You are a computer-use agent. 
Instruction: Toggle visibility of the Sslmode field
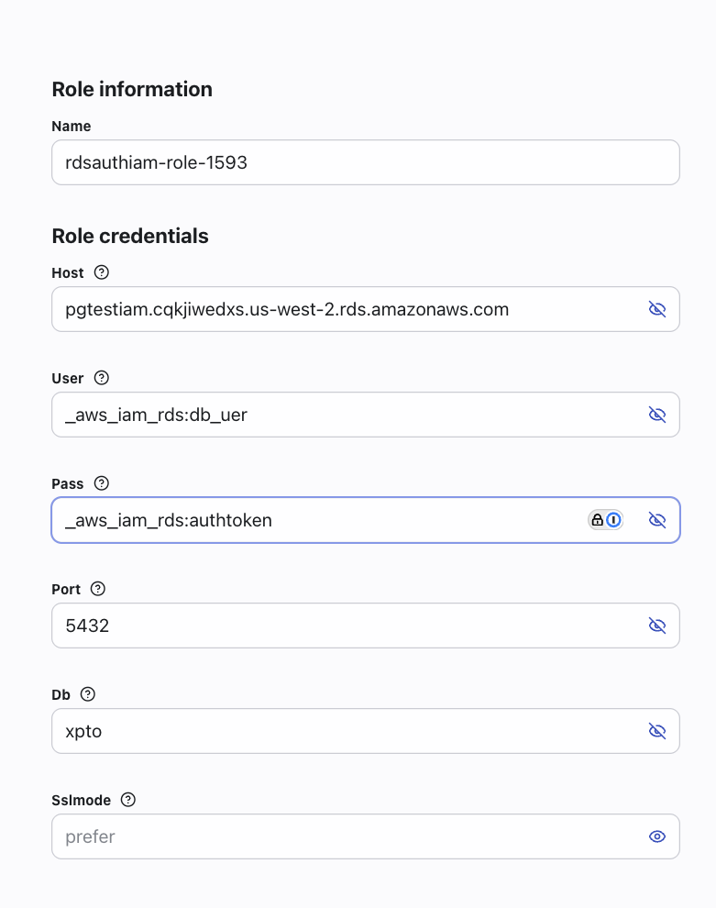coord(656,836)
